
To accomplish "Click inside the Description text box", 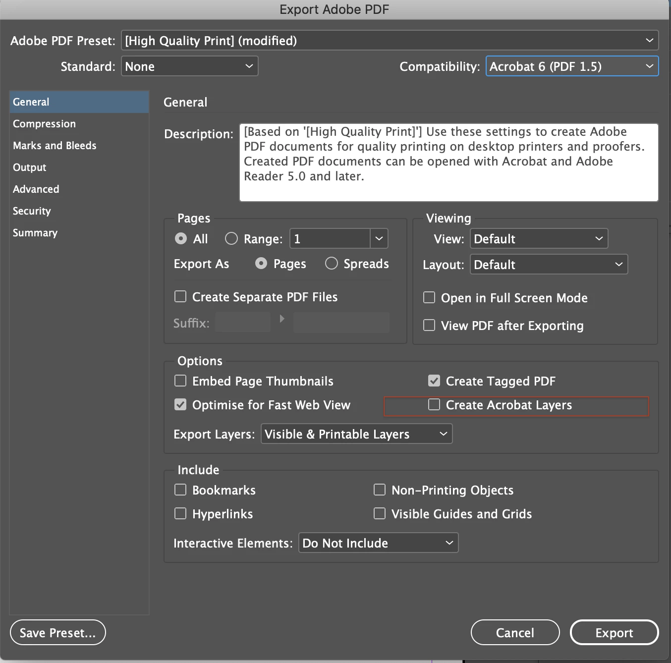I will tap(448, 163).
